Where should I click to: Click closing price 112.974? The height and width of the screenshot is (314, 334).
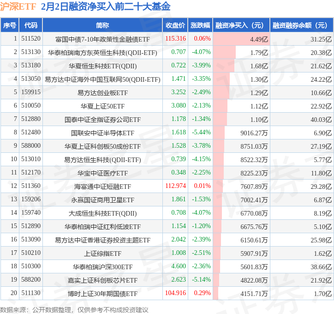pos(175,186)
